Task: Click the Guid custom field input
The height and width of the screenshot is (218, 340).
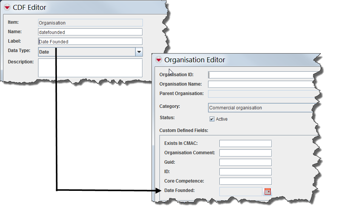Action: pyautogui.click(x=245, y=163)
